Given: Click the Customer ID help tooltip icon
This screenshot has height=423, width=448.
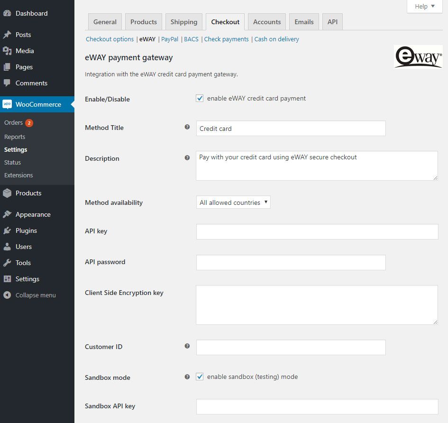Looking at the screenshot, I should click(187, 346).
